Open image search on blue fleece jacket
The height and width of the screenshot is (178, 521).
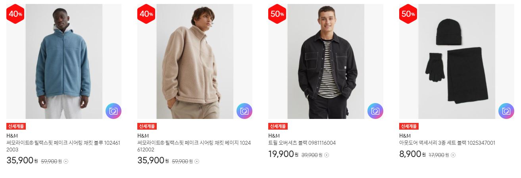pyautogui.click(x=113, y=111)
